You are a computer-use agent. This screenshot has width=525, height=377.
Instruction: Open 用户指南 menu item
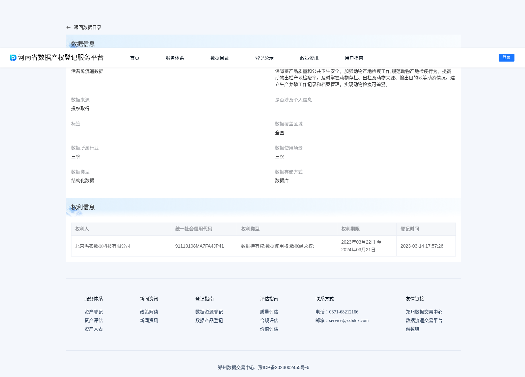(x=354, y=58)
